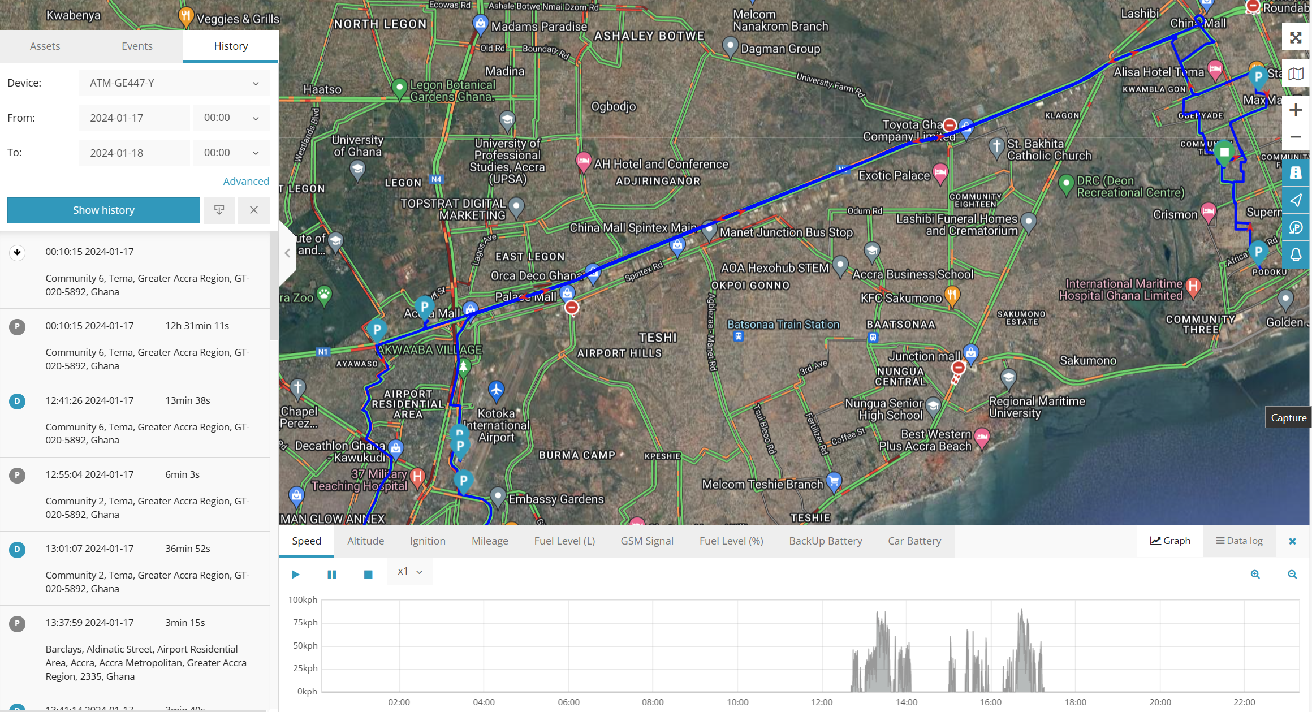
Task: Click the Show history button
Action: pos(103,210)
